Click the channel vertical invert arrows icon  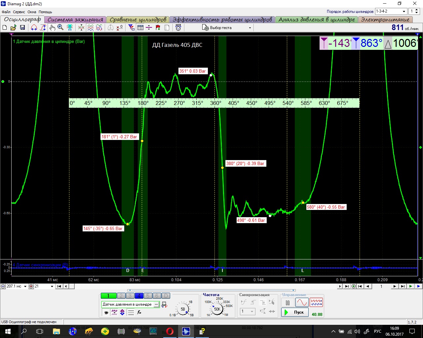pyautogui.click(x=122, y=312)
